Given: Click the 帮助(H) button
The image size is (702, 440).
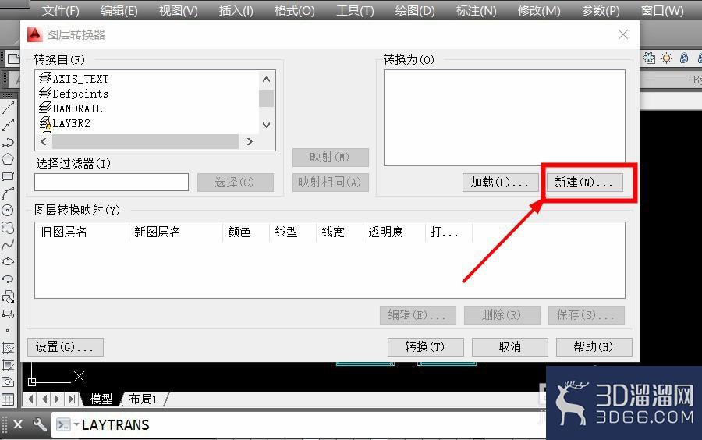Looking at the screenshot, I should click(594, 347).
